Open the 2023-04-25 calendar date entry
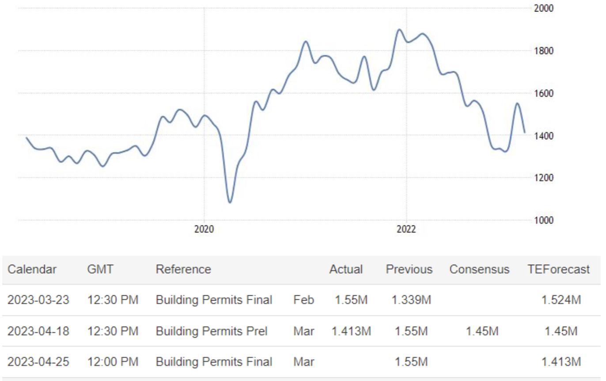 point(38,362)
